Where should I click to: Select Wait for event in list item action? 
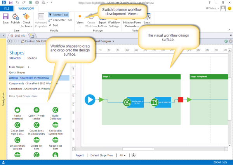[x=134, y=102]
